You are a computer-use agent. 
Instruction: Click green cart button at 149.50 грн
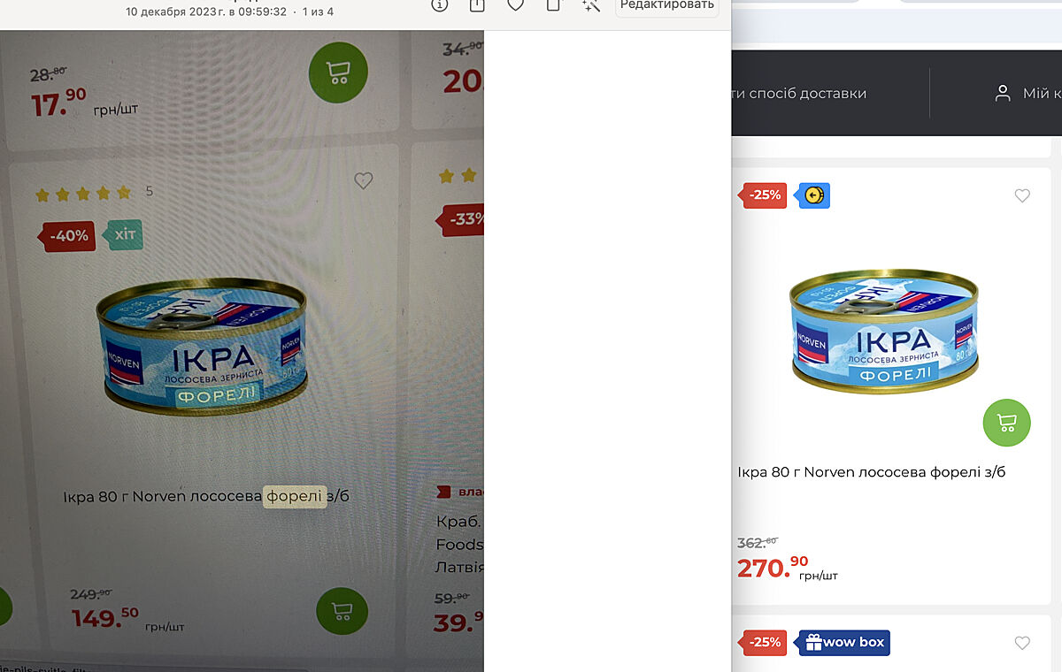click(342, 611)
